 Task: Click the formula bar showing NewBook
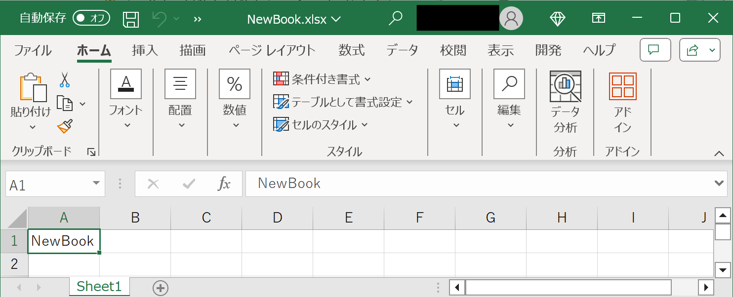pos(480,184)
